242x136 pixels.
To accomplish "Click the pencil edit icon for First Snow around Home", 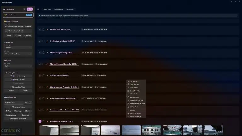I will (x=47, y=99).
